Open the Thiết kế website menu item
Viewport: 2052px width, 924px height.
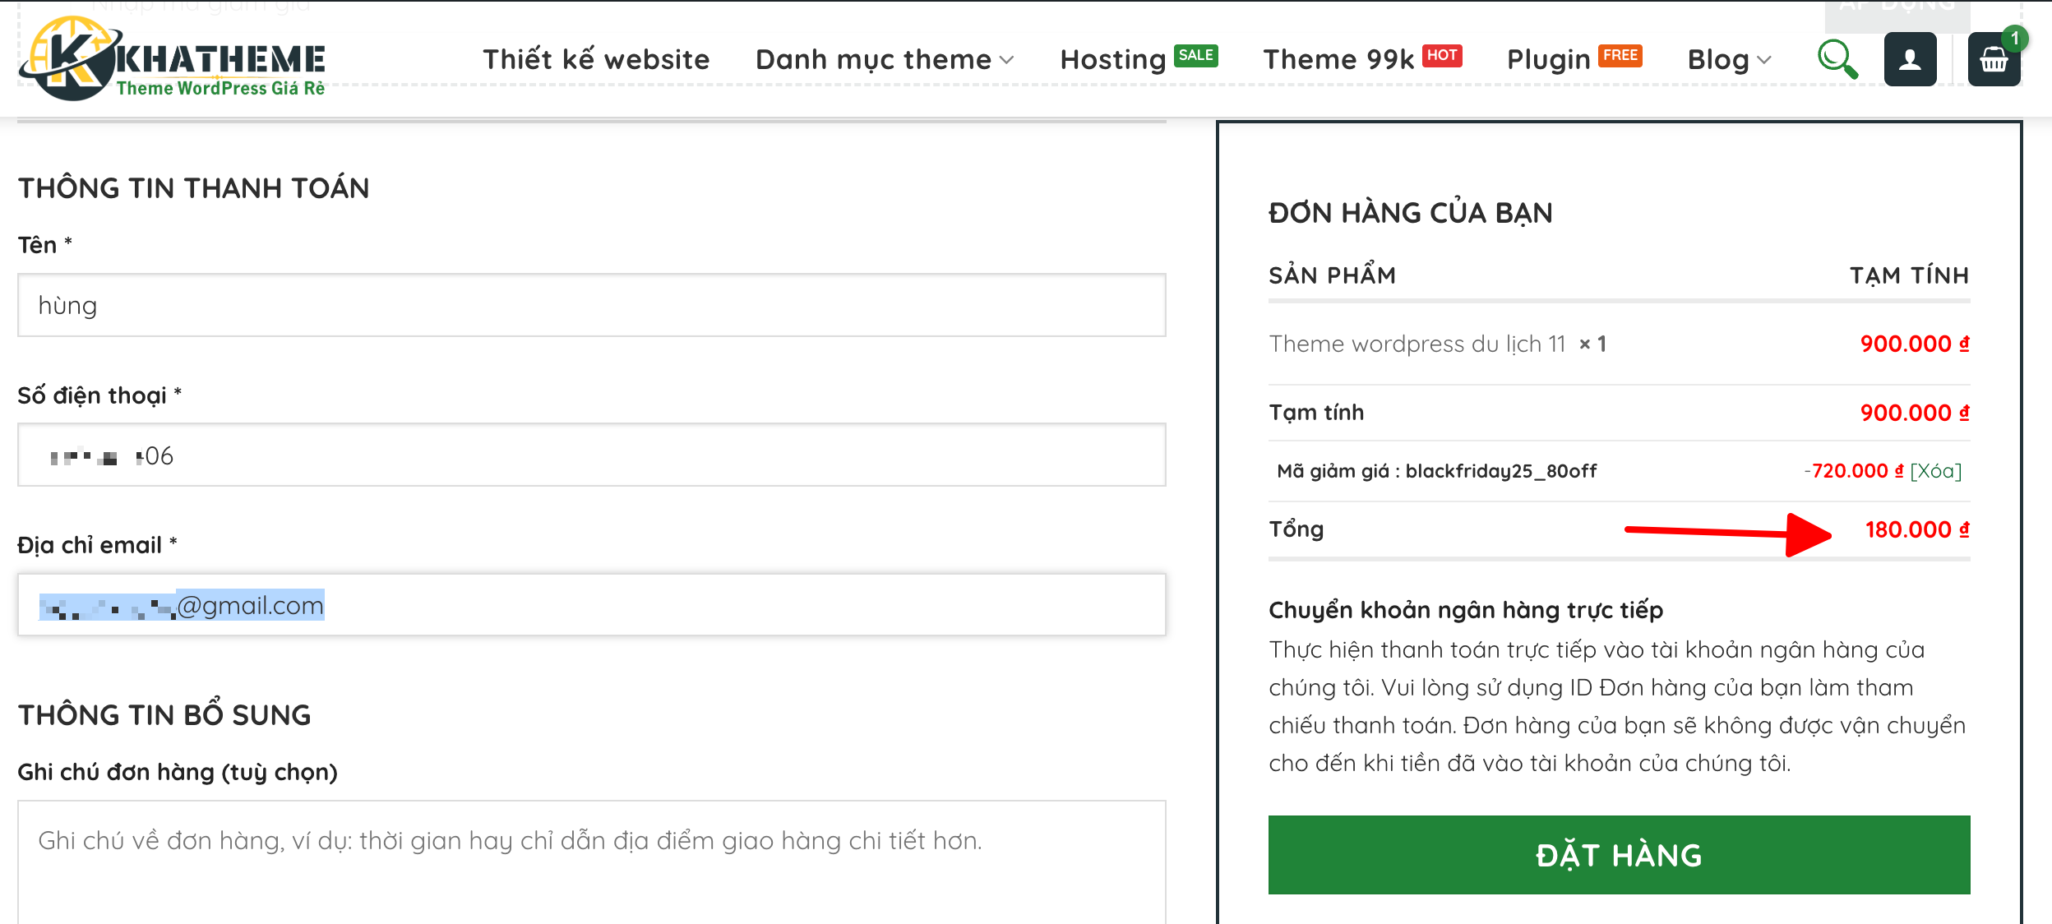tap(596, 59)
